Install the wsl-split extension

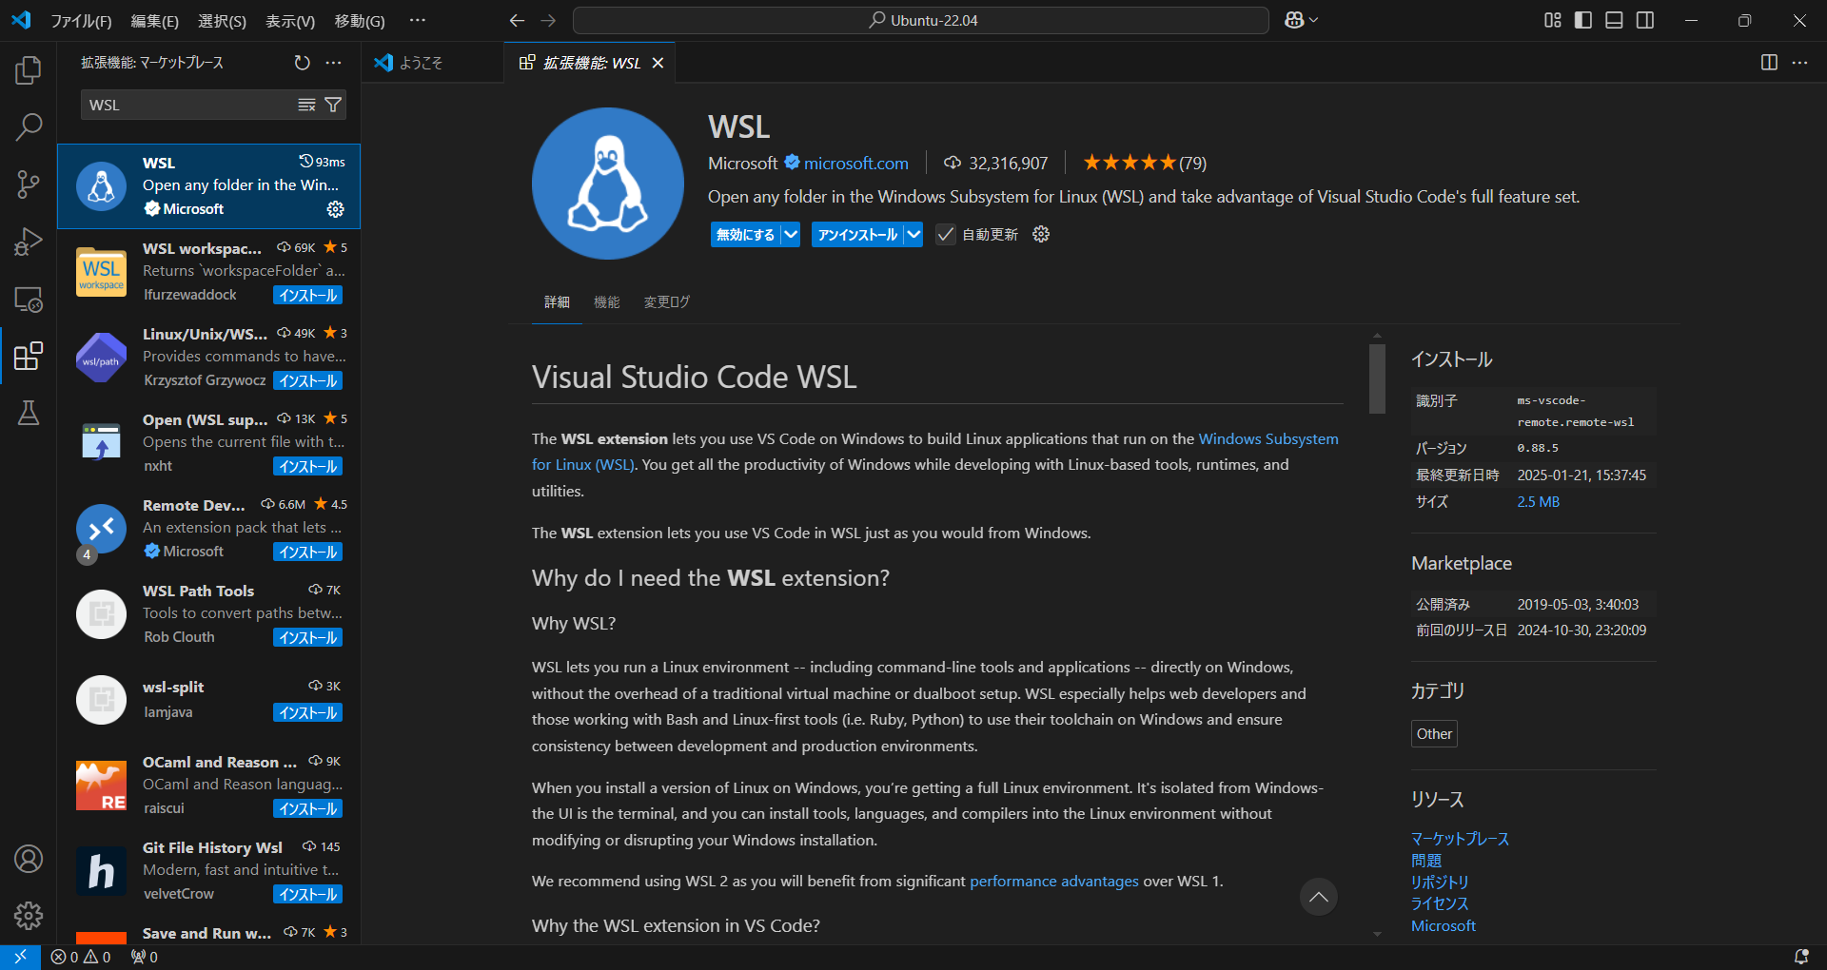pos(307,712)
